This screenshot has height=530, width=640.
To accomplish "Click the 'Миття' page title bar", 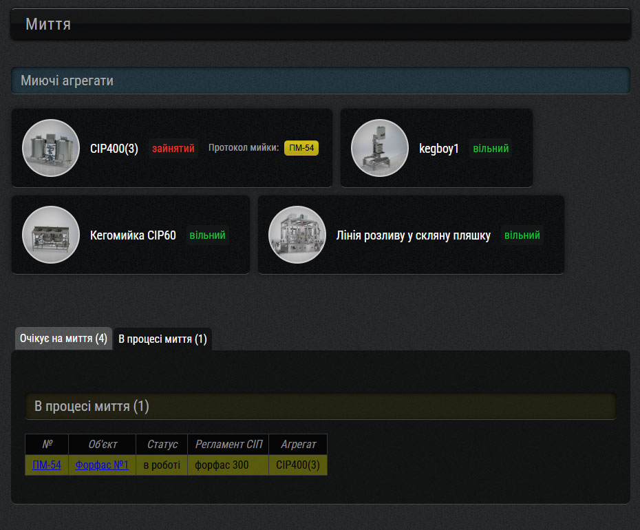I will click(x=320, y=25).
